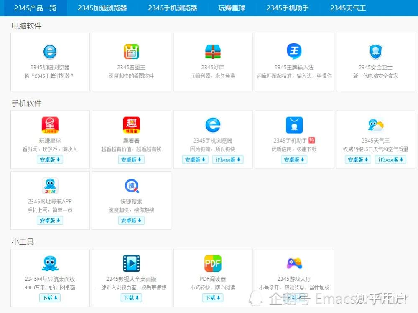Click 下载 under 2345网址导航桌面版
The width and height of the screenshot is (418, 313).
click(x=50, y=298)
